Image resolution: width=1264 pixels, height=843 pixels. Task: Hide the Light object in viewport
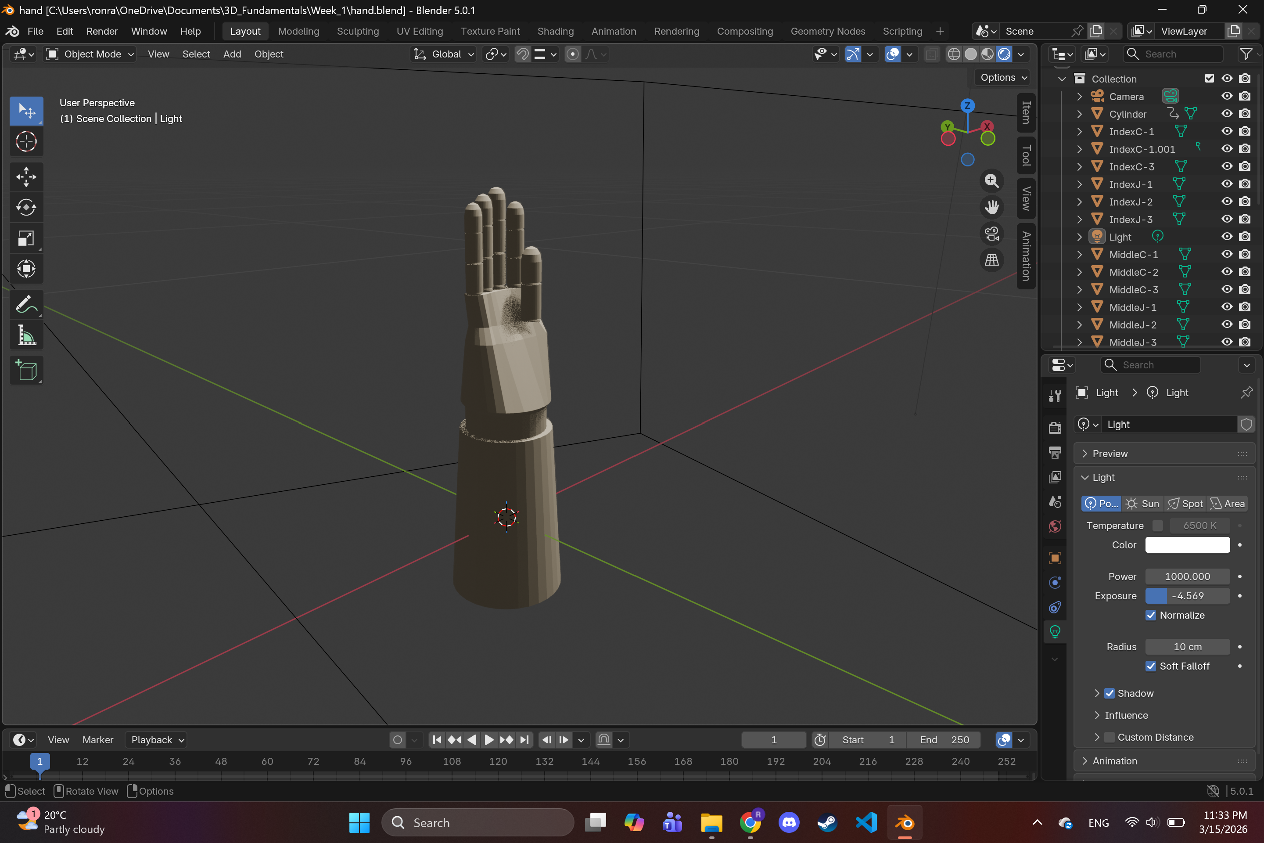1227,237
